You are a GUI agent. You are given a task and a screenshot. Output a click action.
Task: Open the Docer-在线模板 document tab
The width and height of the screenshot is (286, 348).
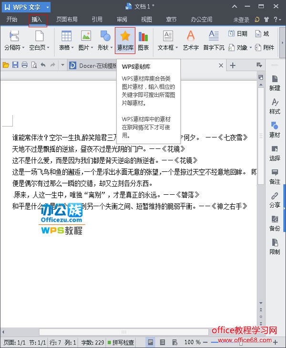pyautogui.click(x=93, y=65)
